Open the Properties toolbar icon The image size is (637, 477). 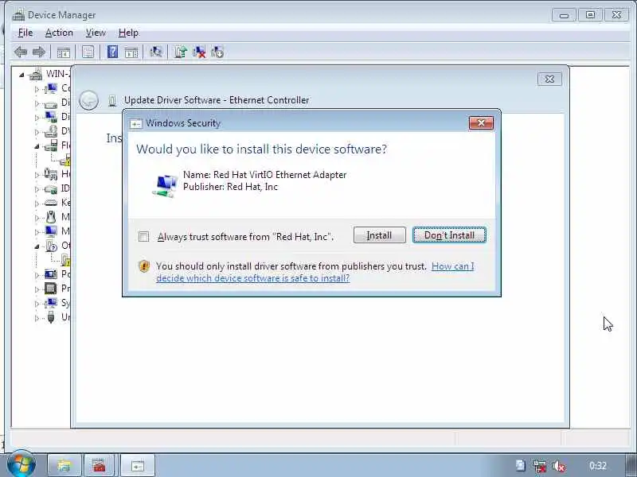(88, 52)
